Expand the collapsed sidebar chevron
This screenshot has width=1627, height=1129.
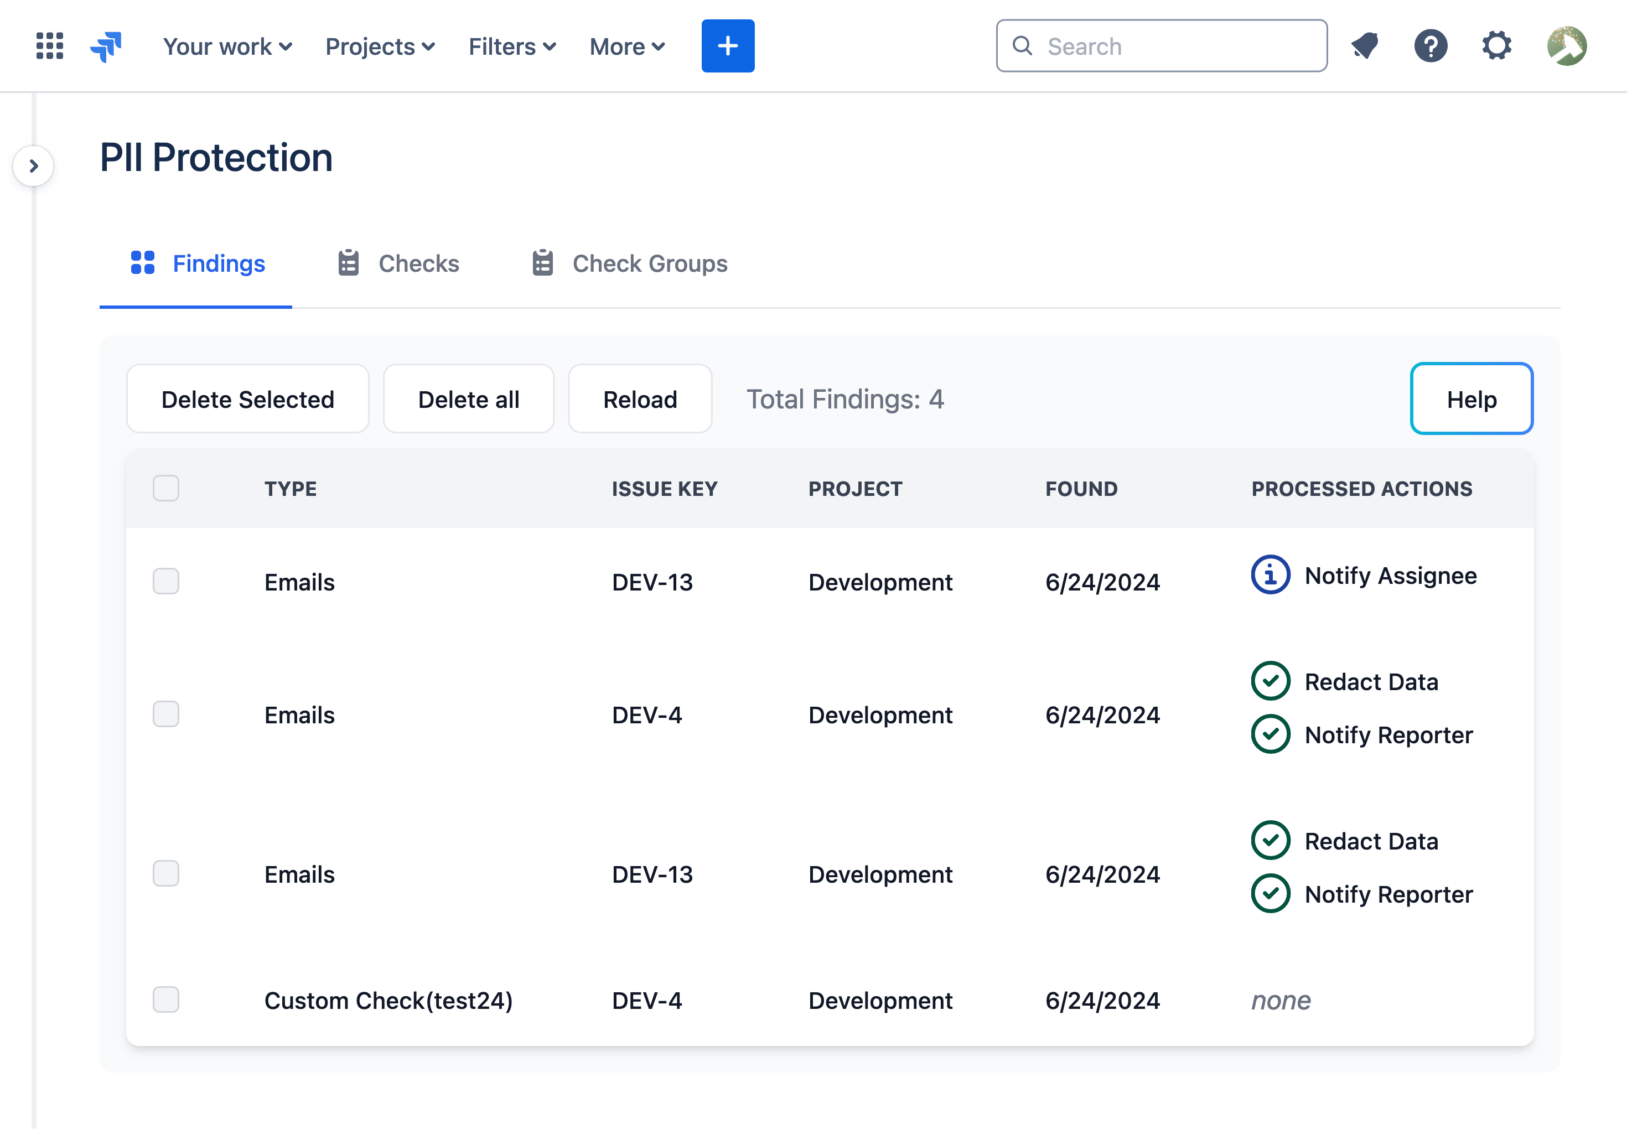[33, 166]
